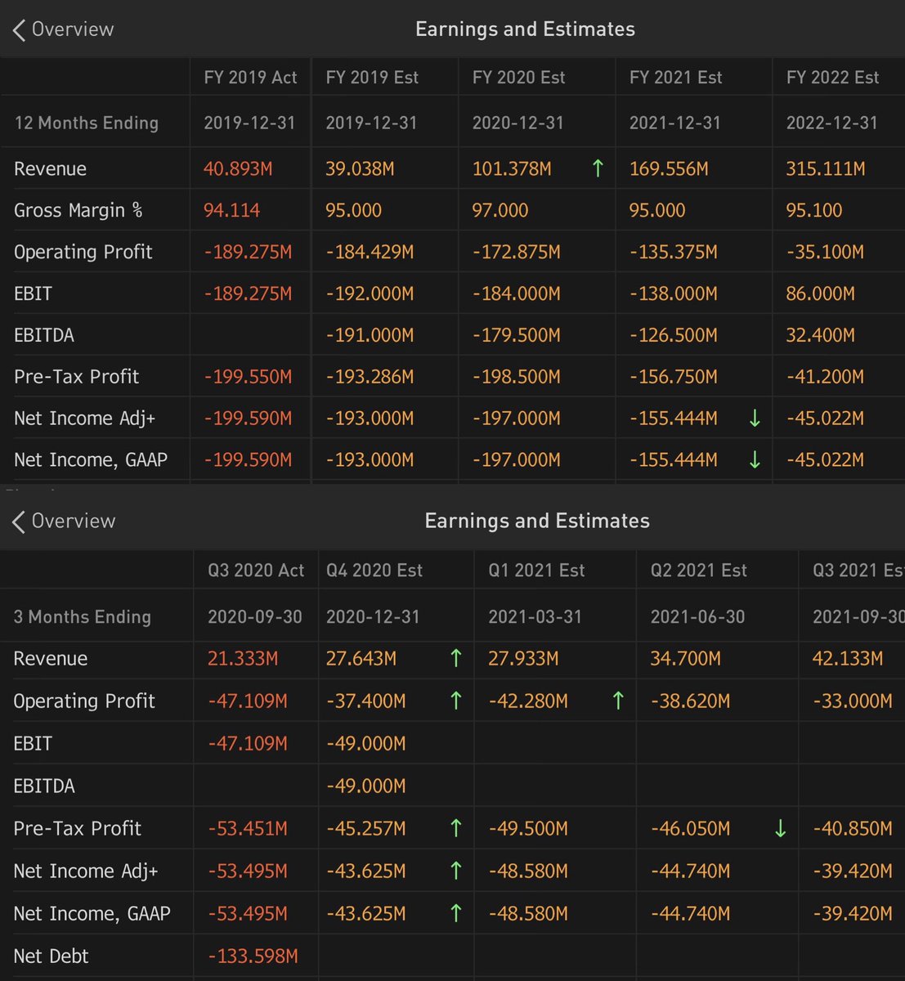Click the Net Debt row label
This screenshot has height=981, width=905.
click(x=51, y=956)
